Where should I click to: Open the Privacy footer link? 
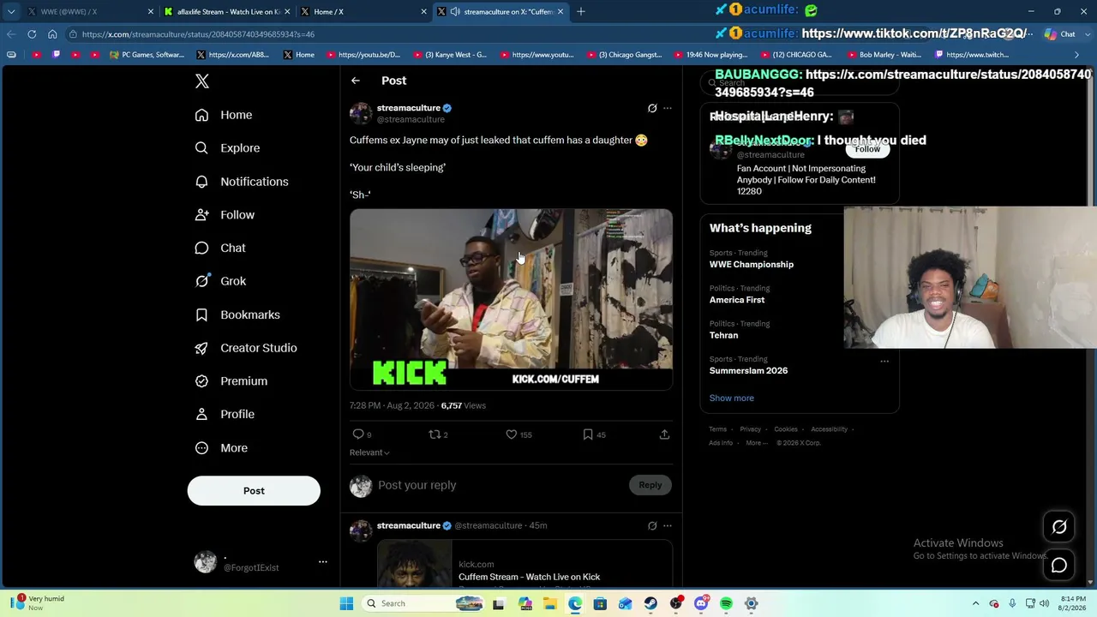pyautogui.click(x=751, y=429)
